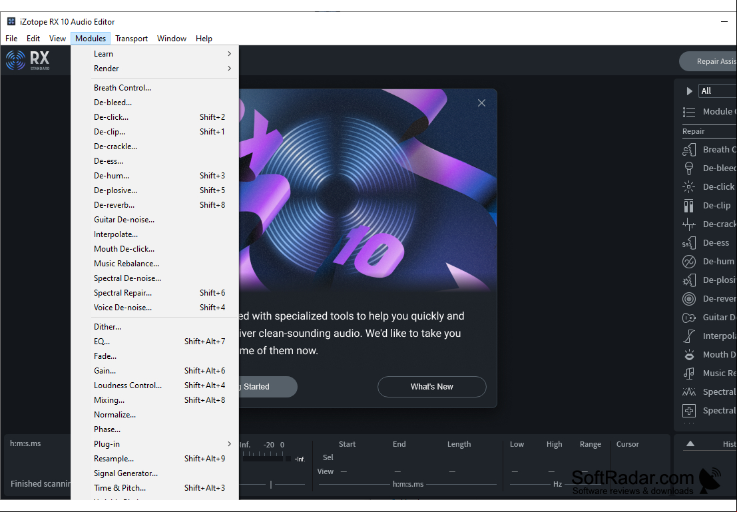Image resolution: width=737 pixels, height=512 pixels.
Task: Choose Guitar De-noise from the Modules menu
Action: [x=154, y=220]
